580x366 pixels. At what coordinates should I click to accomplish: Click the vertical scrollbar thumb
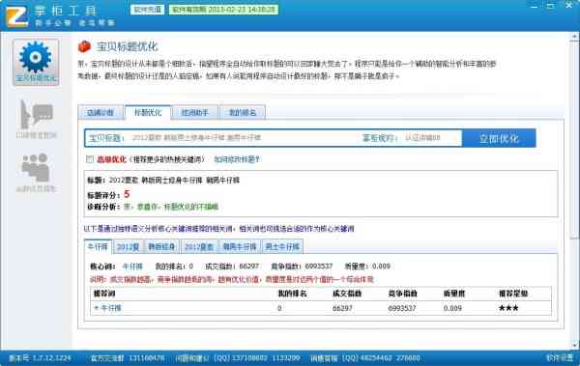pyautogui.click(x=574, y=140)
